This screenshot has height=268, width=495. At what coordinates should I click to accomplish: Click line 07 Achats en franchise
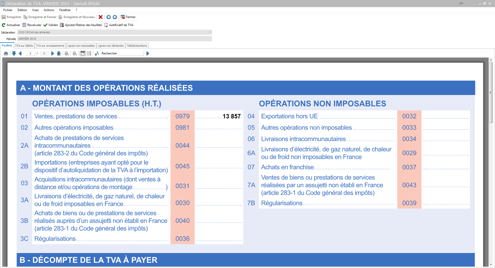287,167
